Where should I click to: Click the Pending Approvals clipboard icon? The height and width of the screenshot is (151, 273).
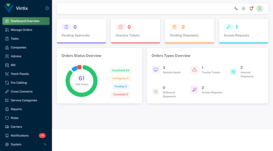(x=66, y=27)
